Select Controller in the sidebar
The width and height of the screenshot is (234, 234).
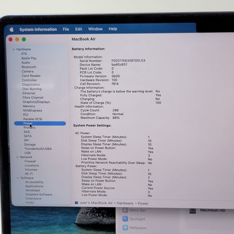tap(29, 80)
